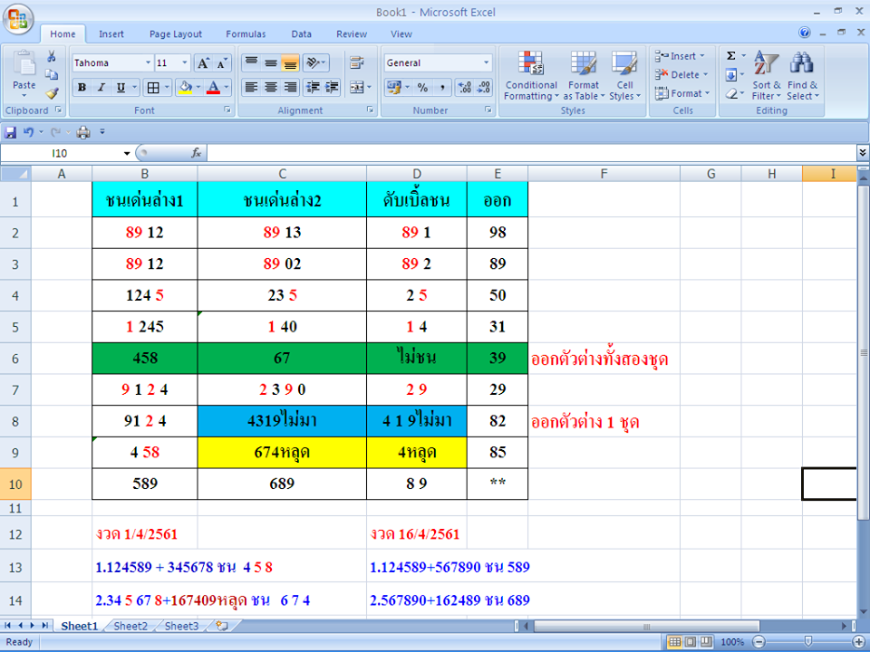Open the font name Tahoma dropdown

point(148,62)
